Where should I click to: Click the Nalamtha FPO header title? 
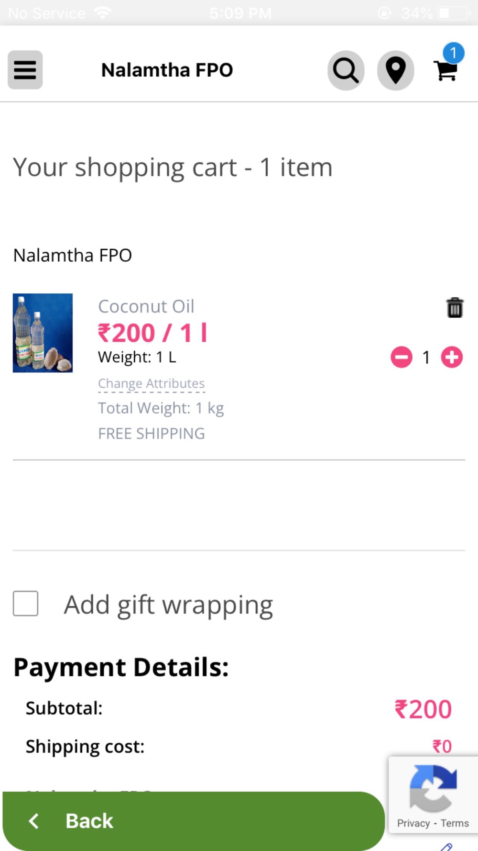point(167,70)
